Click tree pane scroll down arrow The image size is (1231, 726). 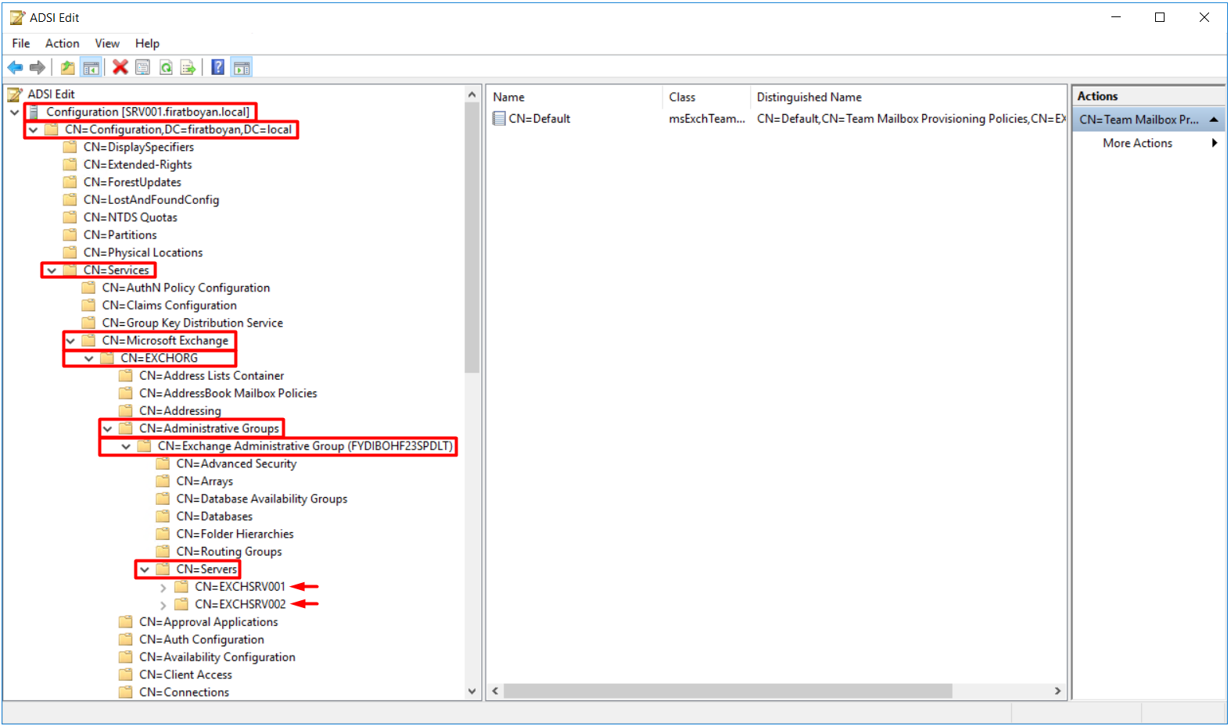[472, 691]
